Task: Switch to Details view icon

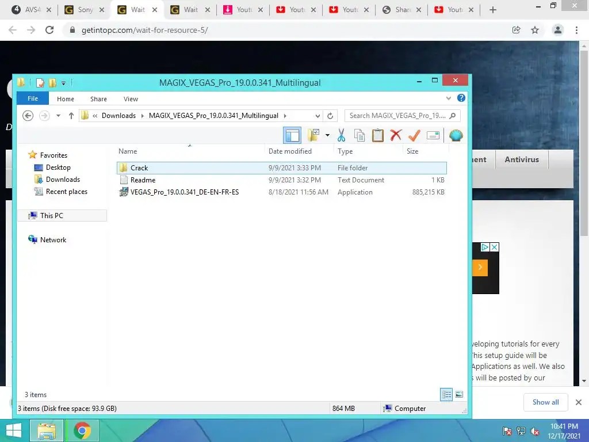Action: [x=446, y=394]
